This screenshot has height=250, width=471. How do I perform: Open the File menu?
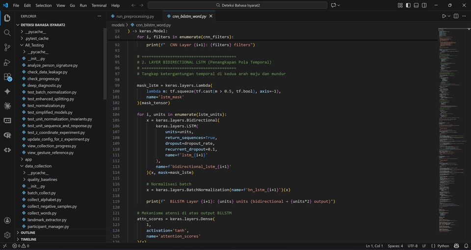click(16, 5)
